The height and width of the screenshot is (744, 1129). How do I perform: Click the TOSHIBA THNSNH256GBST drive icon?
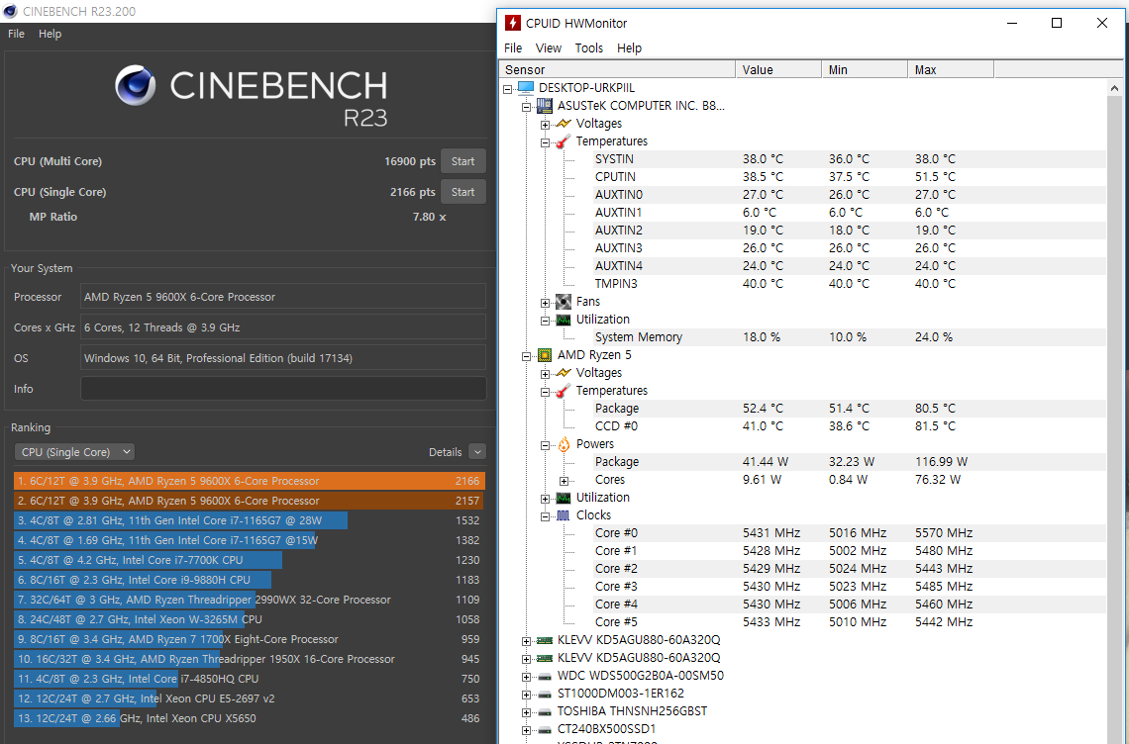(x=545, y=711)
